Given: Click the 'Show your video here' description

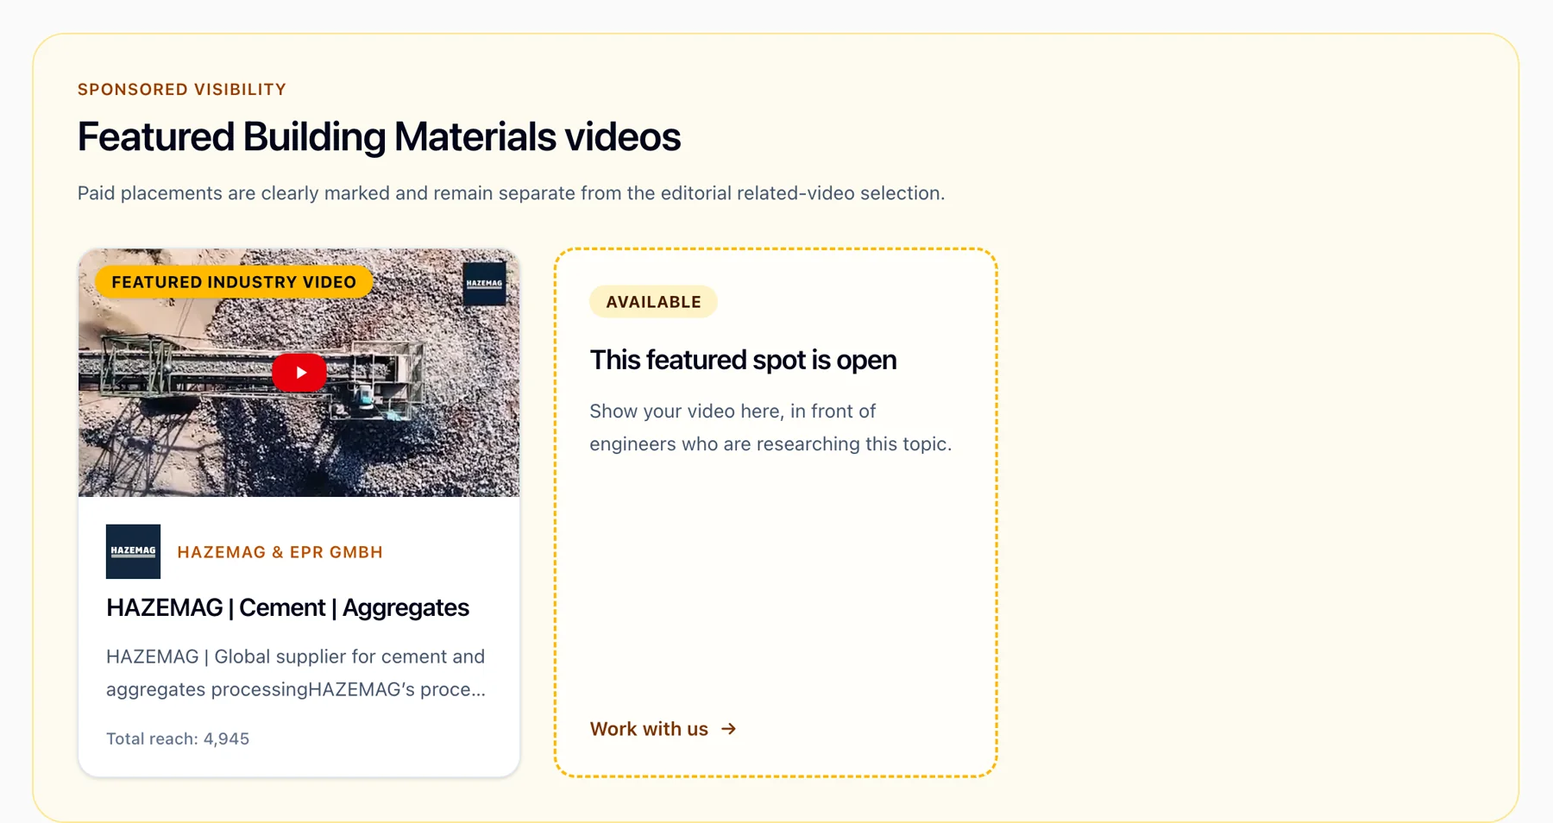Looking at the screenshot, I should [770, 427].
